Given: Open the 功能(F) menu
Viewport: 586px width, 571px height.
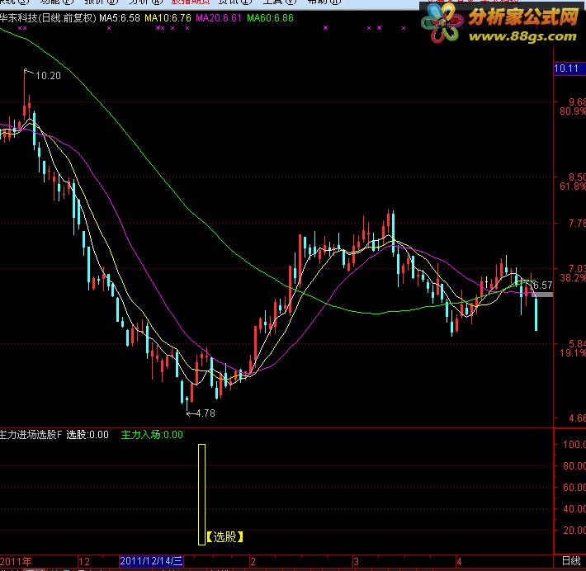Looking at the screenshot, I should 57,2.
